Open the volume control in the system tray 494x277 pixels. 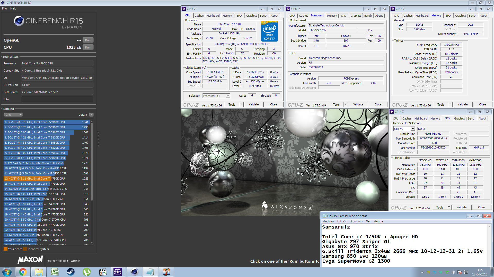[x=453, y=272]
